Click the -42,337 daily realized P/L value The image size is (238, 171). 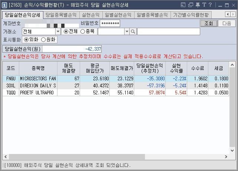(x=72, y=49)
